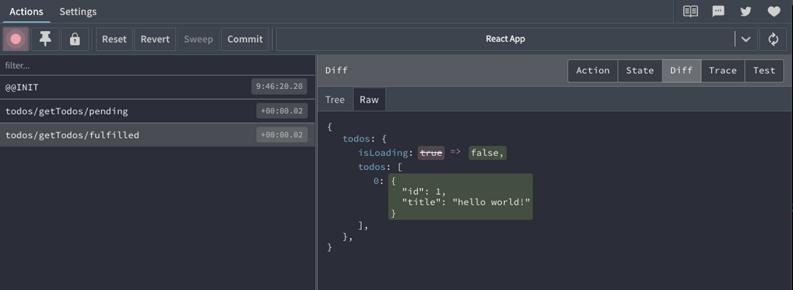Click the +00:00.02 badge on pending row
The height and width of the screenshot is (290, 793).
282,111
